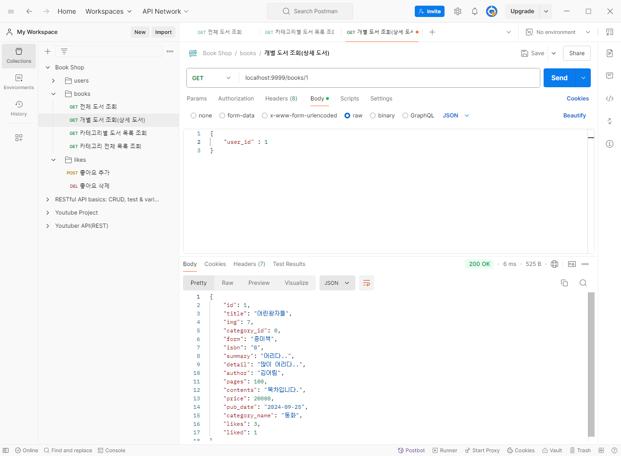
Task: Open the JSON raw format dropdown
Action: coord(456,116)
